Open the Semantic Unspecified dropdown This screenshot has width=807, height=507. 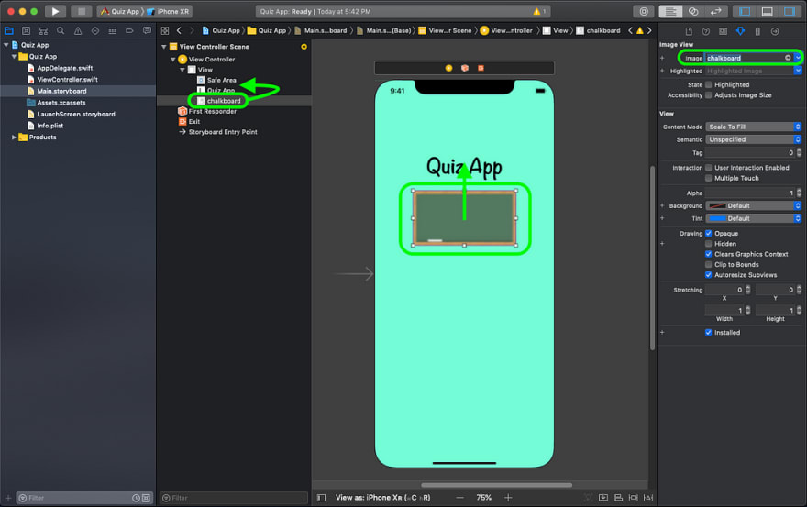754,139
